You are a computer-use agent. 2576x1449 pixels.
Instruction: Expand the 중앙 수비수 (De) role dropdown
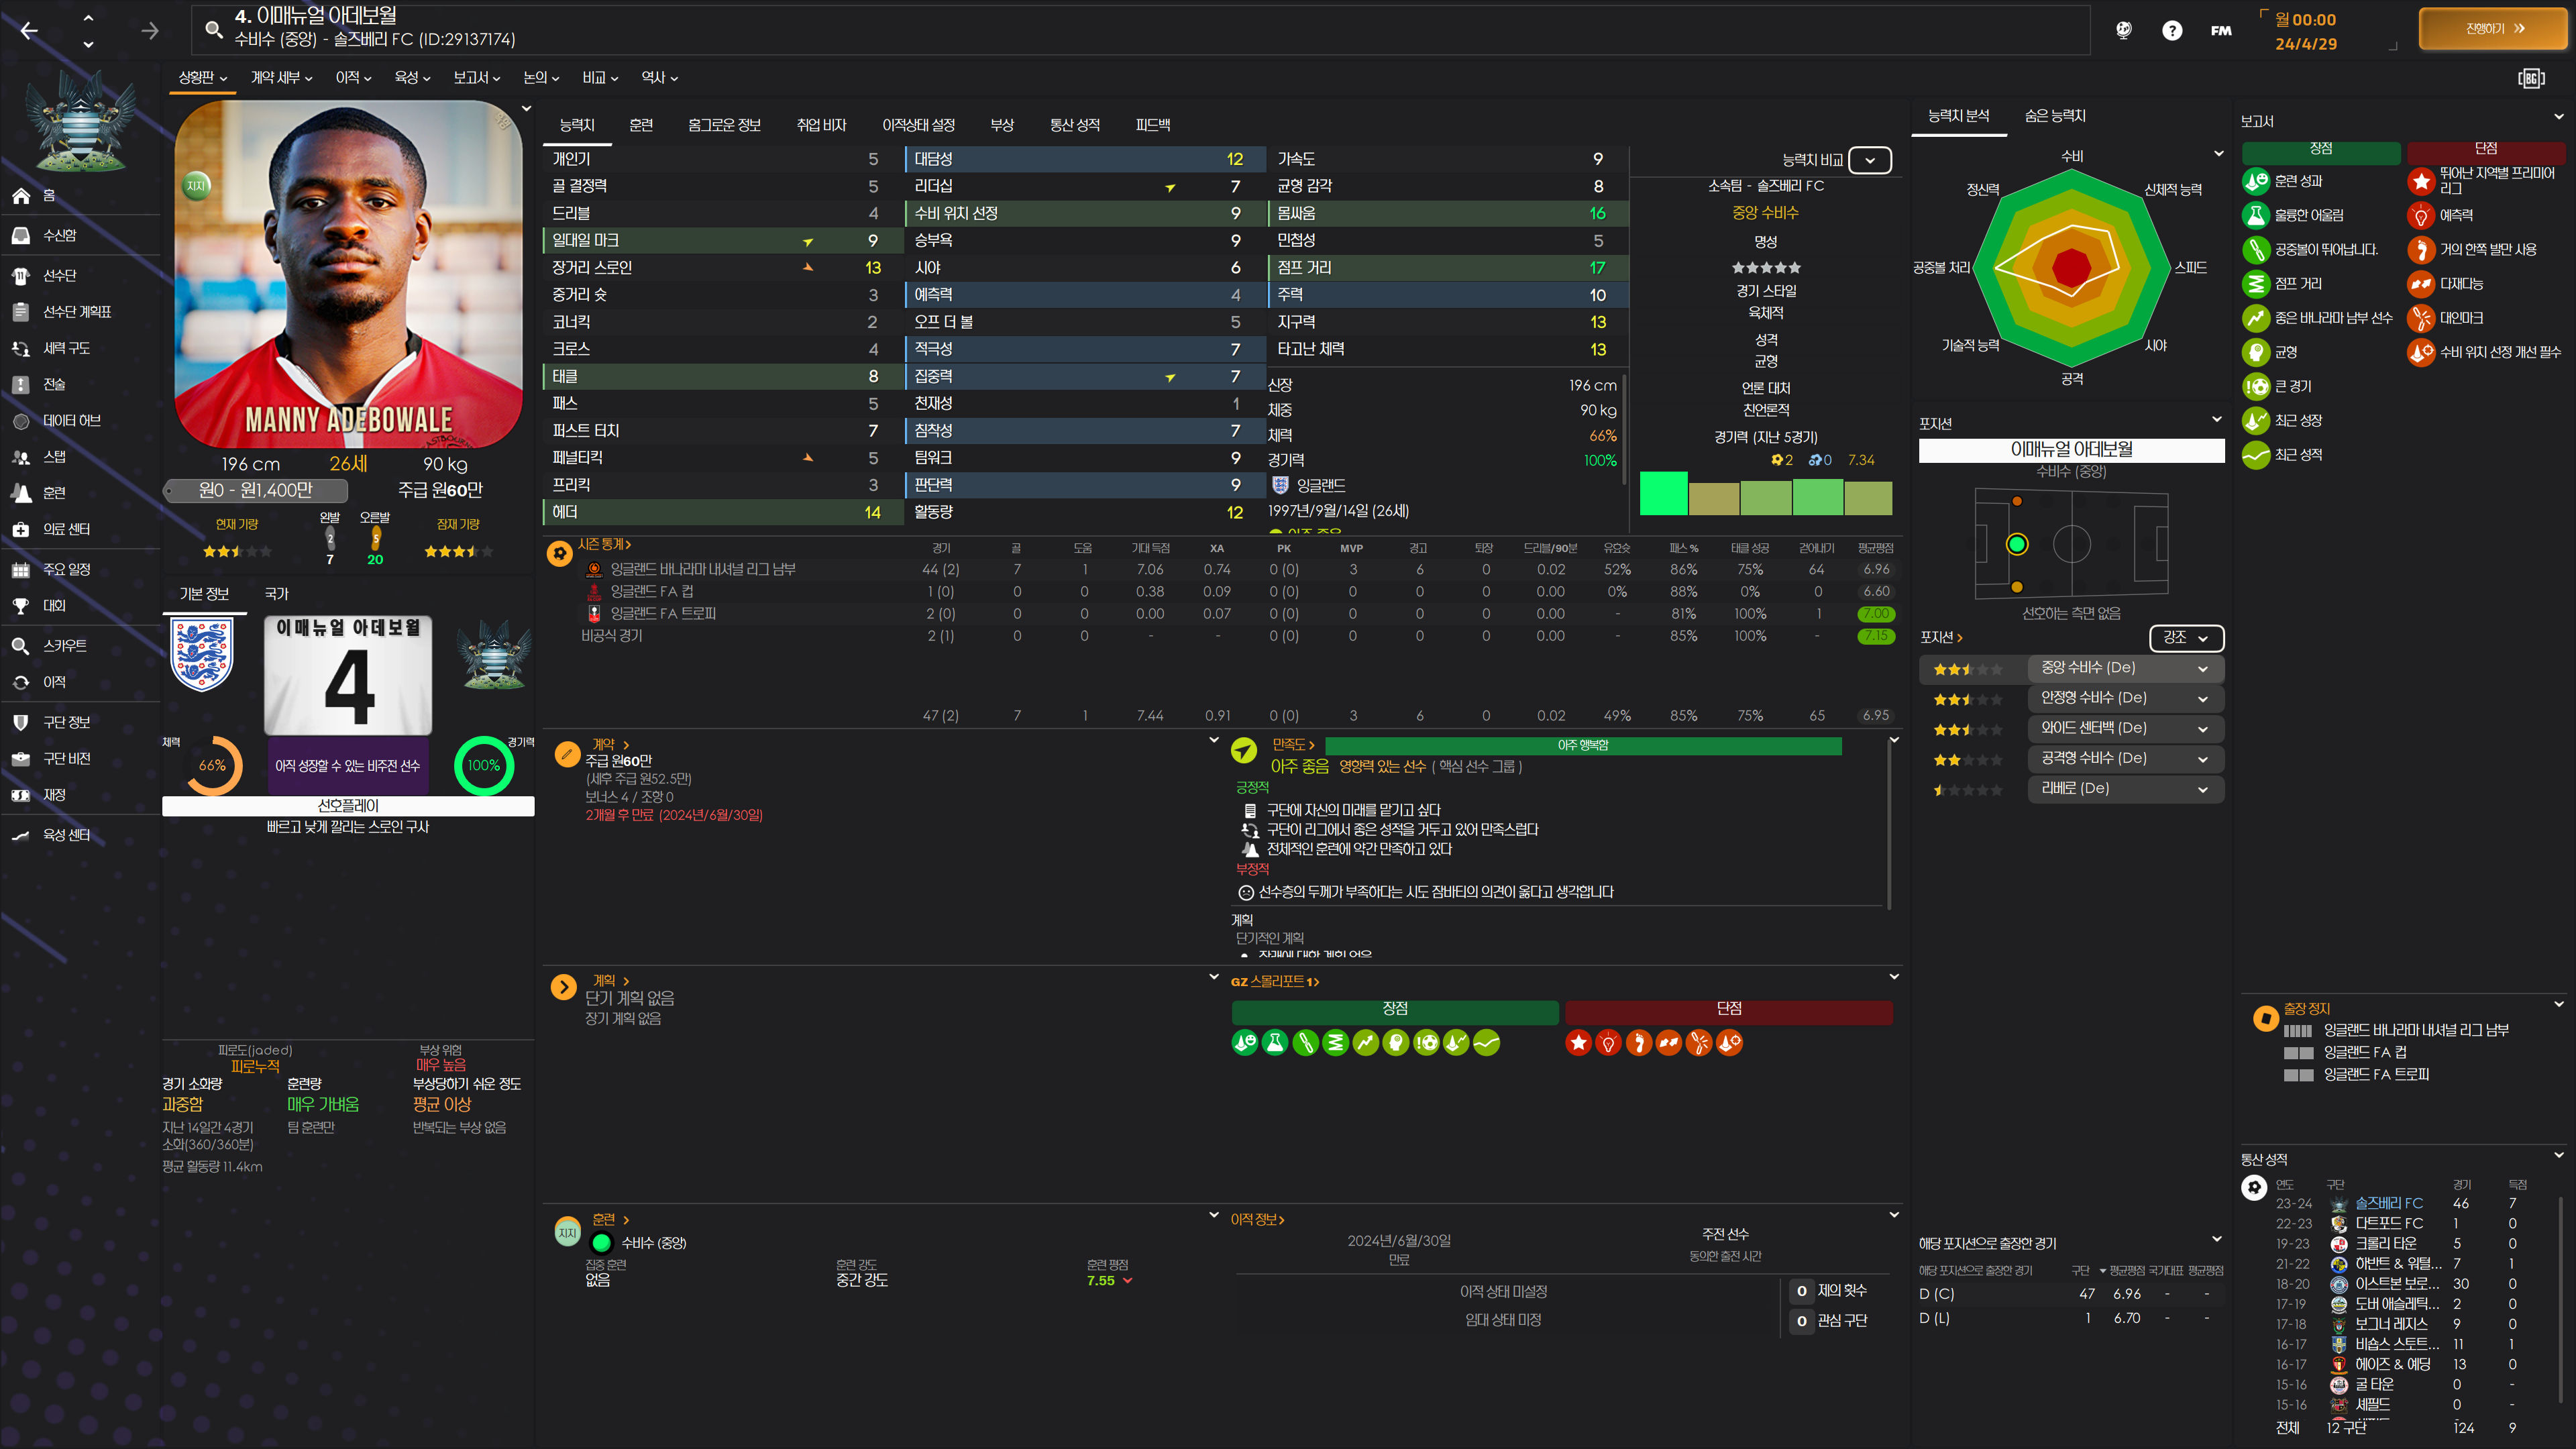click(x=2124, y=668)
